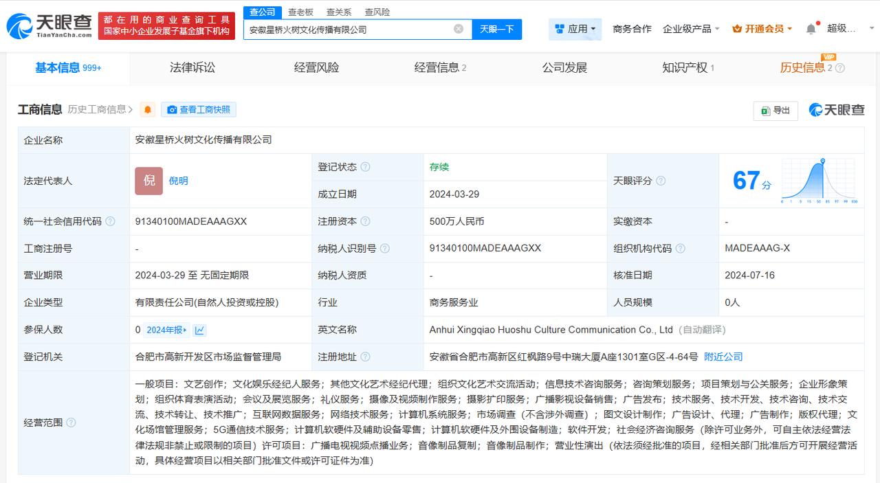Viewport: 880px width, 483px height.
Task: Click the 商务服务业 industry value
Action: pos(454,302)
